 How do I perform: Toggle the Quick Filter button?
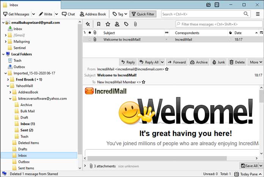point(143,14)
